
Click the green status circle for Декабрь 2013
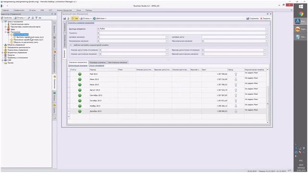pos(80,111)
